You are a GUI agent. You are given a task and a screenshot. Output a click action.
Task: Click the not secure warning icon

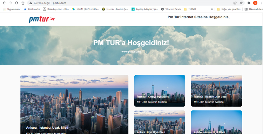(31, 3)
